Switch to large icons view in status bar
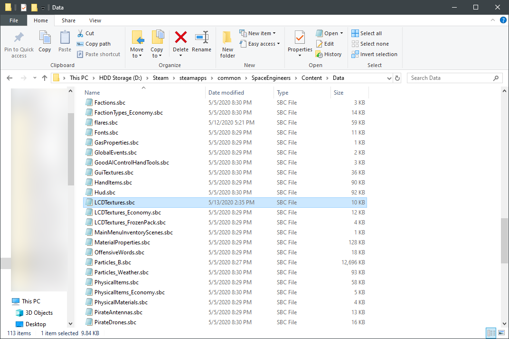Image resolution: width=509 pixels, height=339 pixels. [500, 333]
